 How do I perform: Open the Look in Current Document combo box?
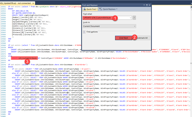pyautogui.click(x=110, y=26)
